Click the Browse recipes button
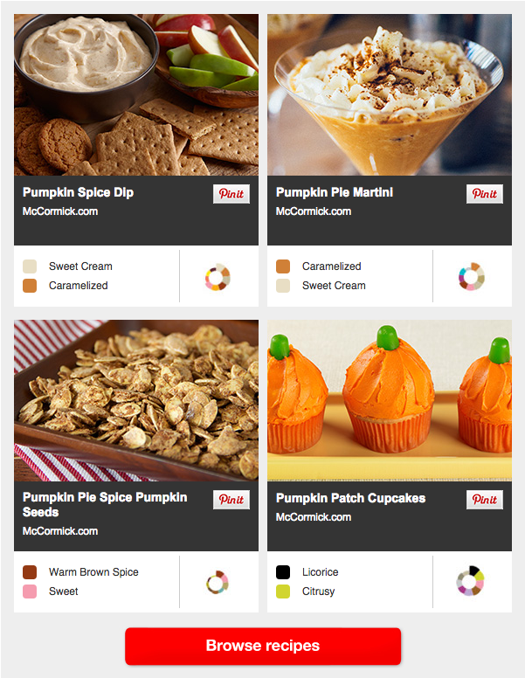The image size is (525, 678). pos(263,646)
